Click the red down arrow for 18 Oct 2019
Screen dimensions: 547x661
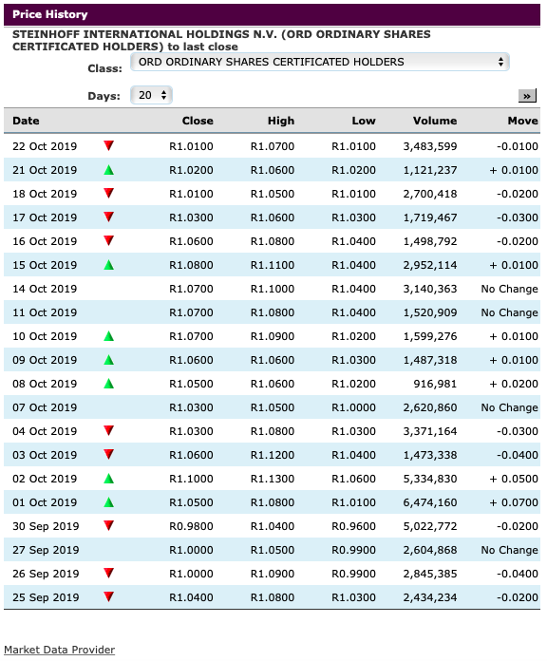tap(108, 194)
